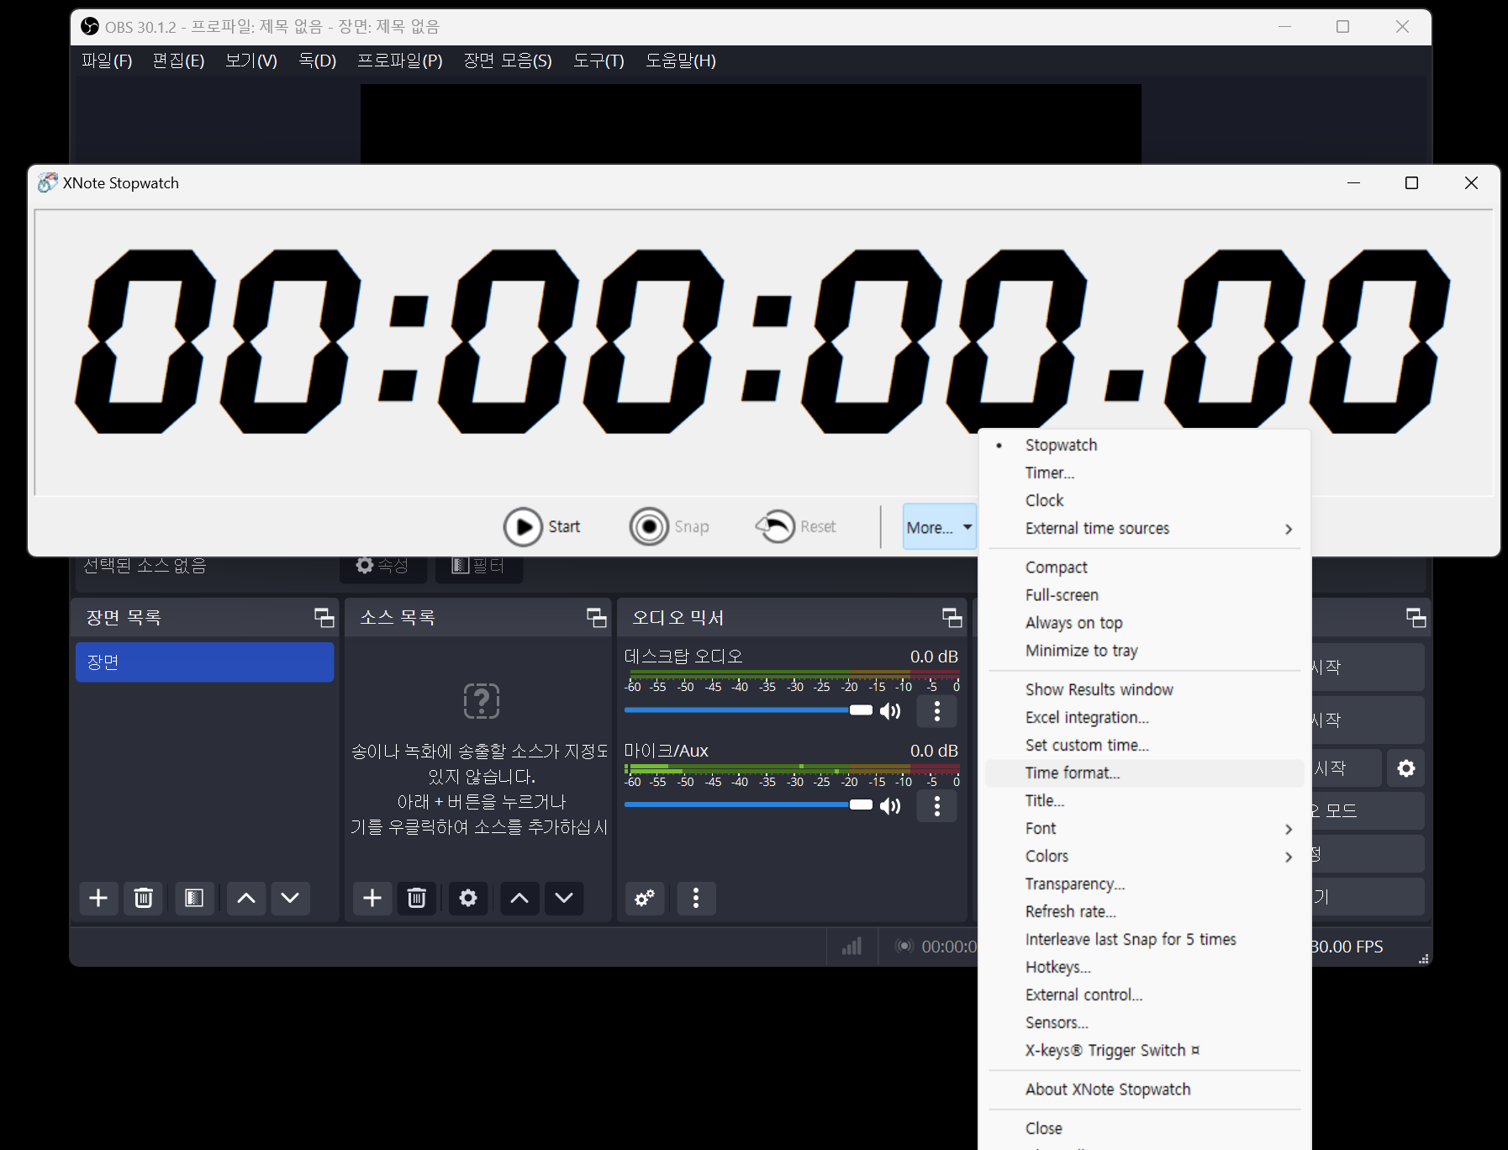
Task: Pop out the controls dock icon
Action: click(1416, 618)
